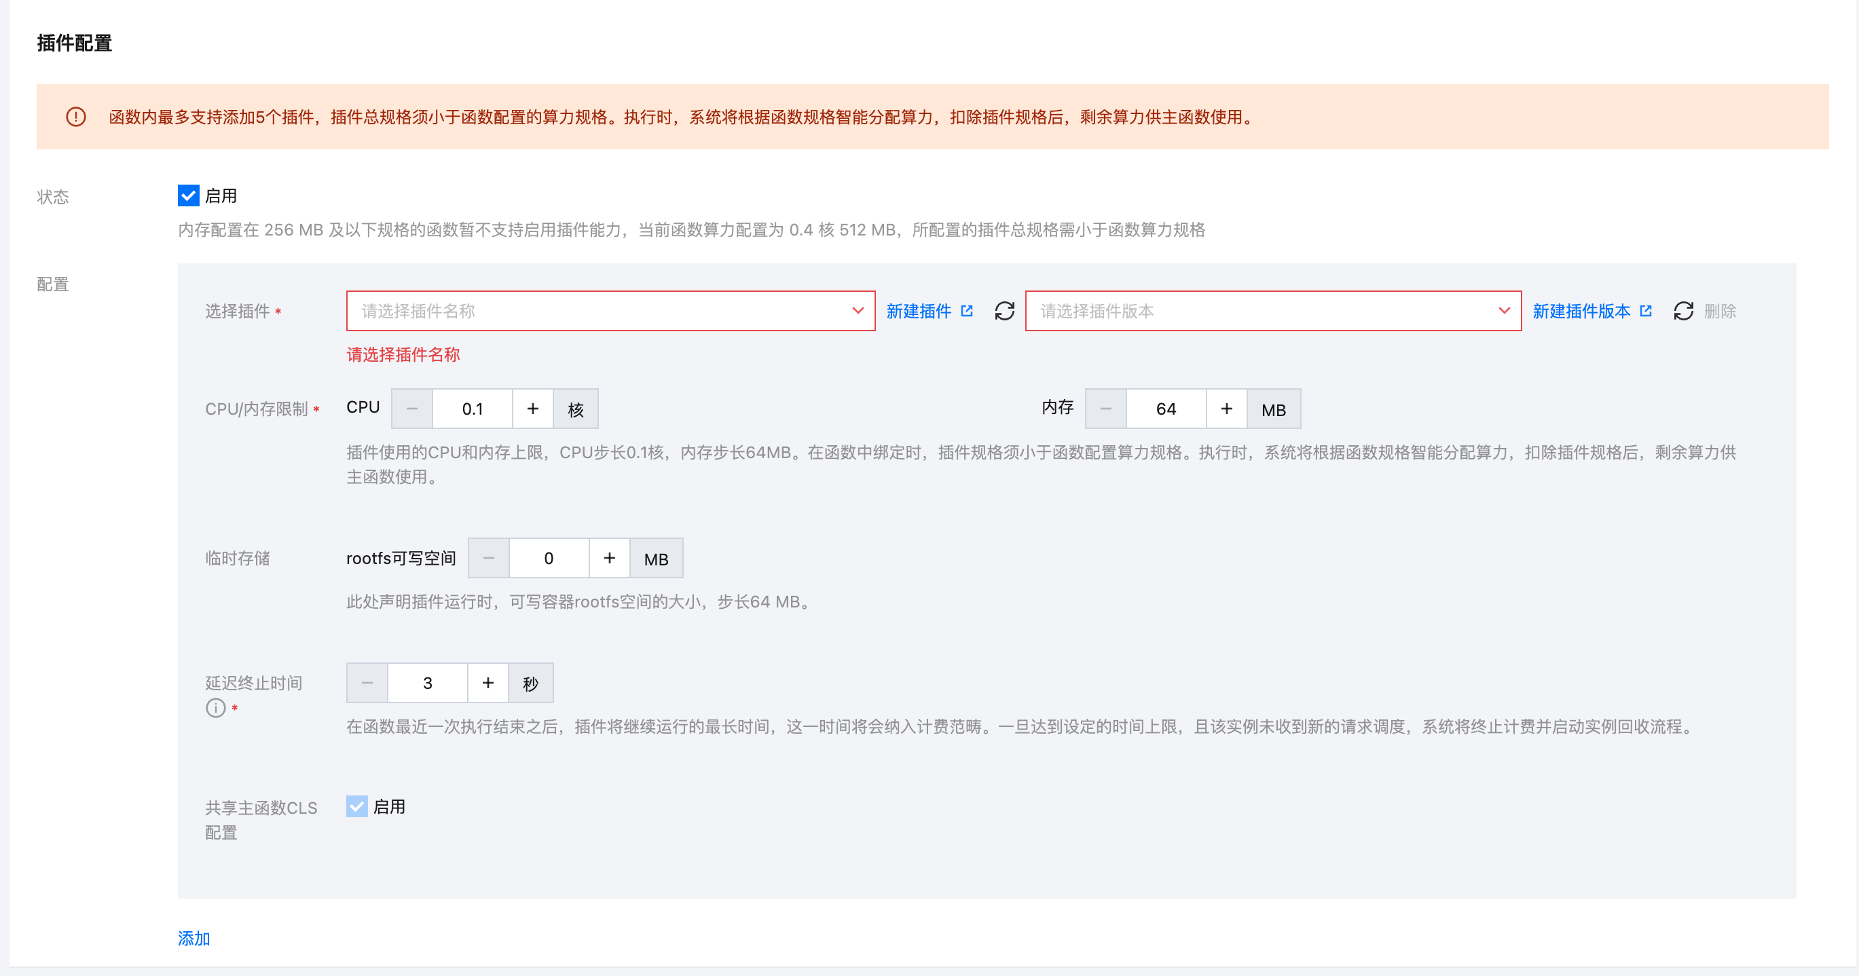
Task: Uncheck the 状态 启用 checkbox
Action: point(188,195)
